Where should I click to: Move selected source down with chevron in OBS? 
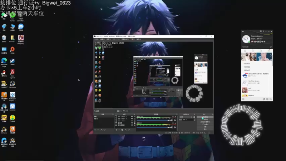click(x=129, y=130)
